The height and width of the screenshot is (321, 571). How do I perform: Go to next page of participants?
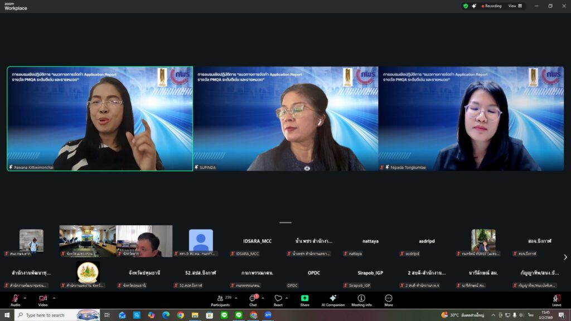(565, 257)
